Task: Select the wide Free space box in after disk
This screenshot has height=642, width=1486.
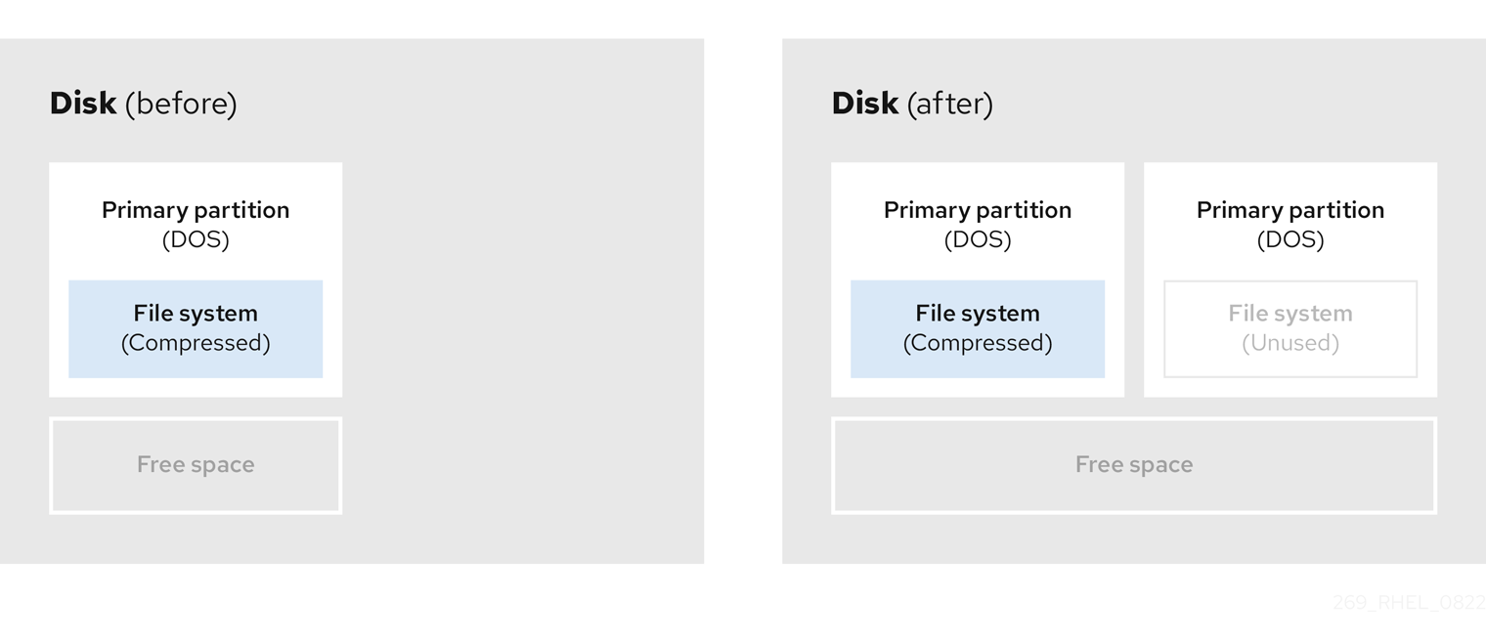Action: (x=1134, y=465)
